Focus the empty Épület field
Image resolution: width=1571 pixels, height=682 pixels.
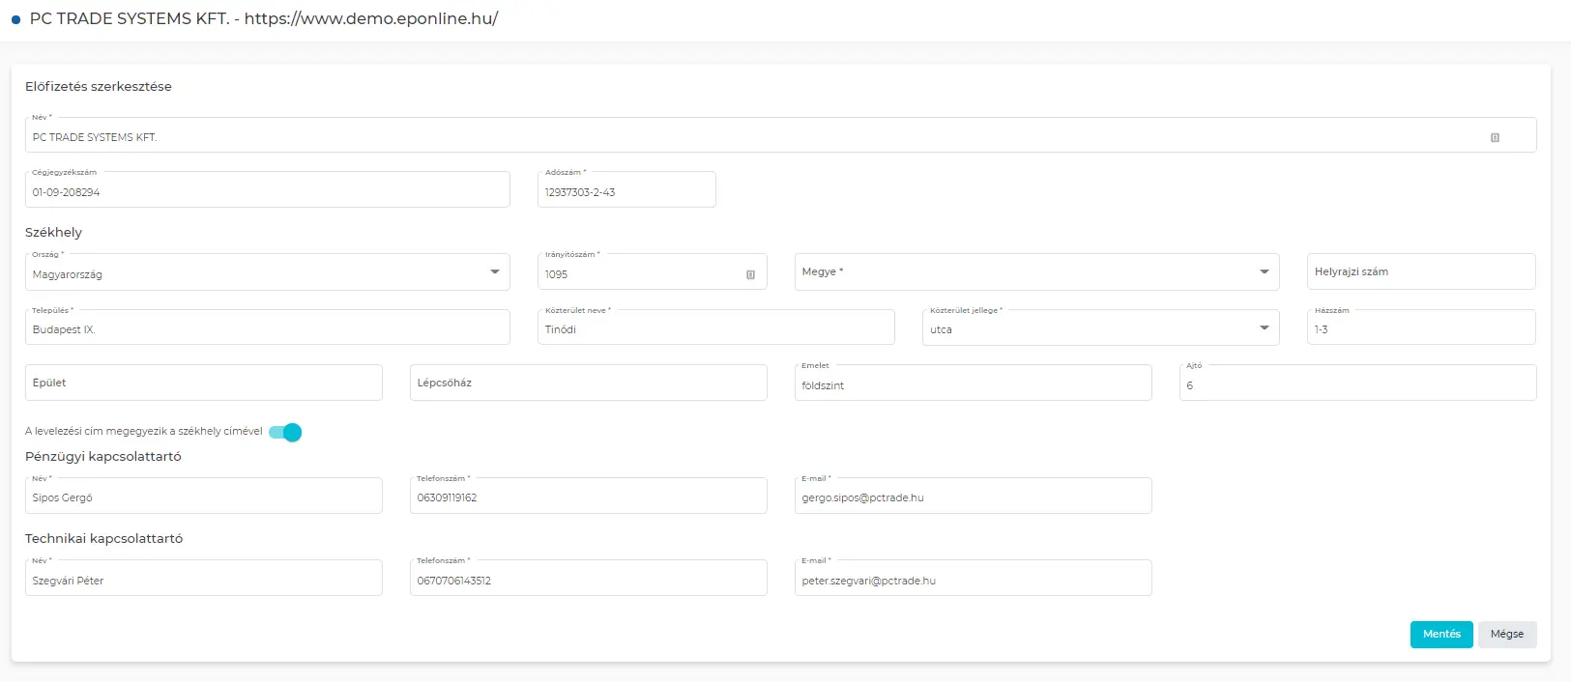[x=203, y=384]
